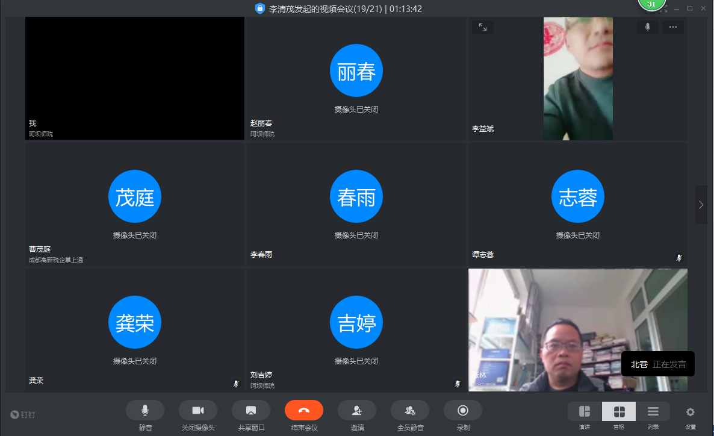Screen dimensions: 714x436
Task: Start recording with the 录制 button
Action: pyautogui.click(x=463, y=410)
